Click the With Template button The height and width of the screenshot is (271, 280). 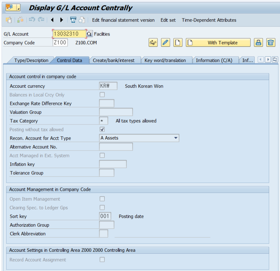218,42
